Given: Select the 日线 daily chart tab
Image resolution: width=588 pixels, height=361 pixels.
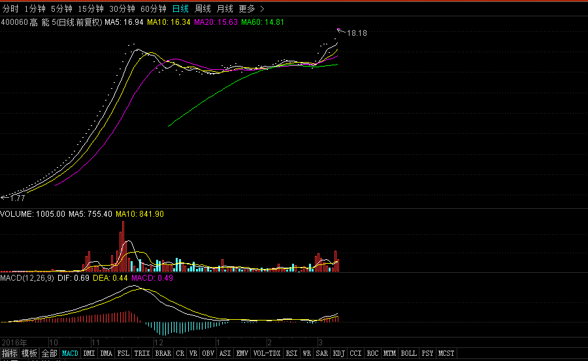Looking at the screenshot, I should pyautogui.click(x=180, y=8).
